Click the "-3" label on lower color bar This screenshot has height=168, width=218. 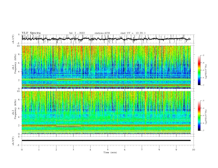pyautogui.click(x=203, y=101)
